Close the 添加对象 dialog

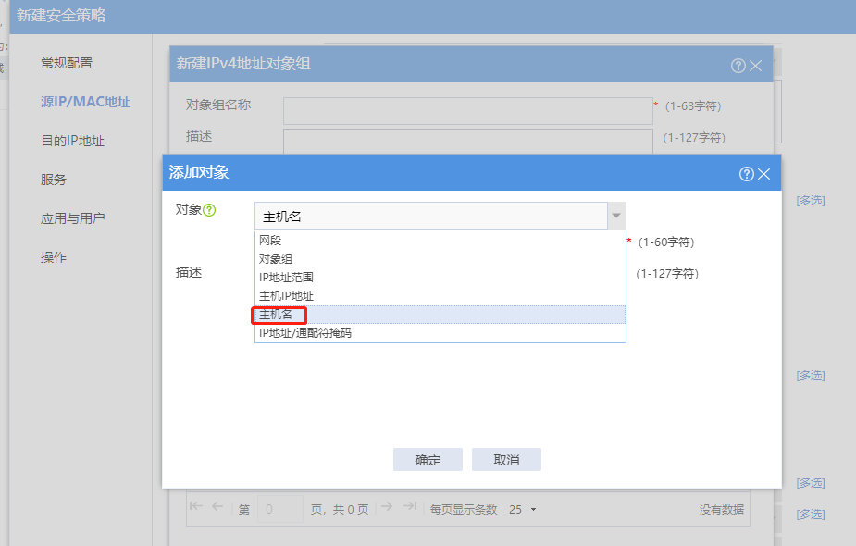tap(764, 174)
